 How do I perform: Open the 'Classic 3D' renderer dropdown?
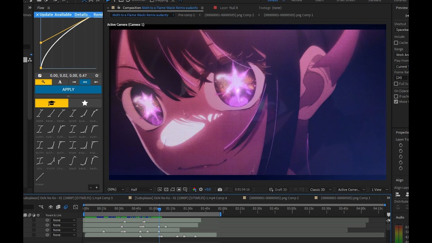[321, 190]
